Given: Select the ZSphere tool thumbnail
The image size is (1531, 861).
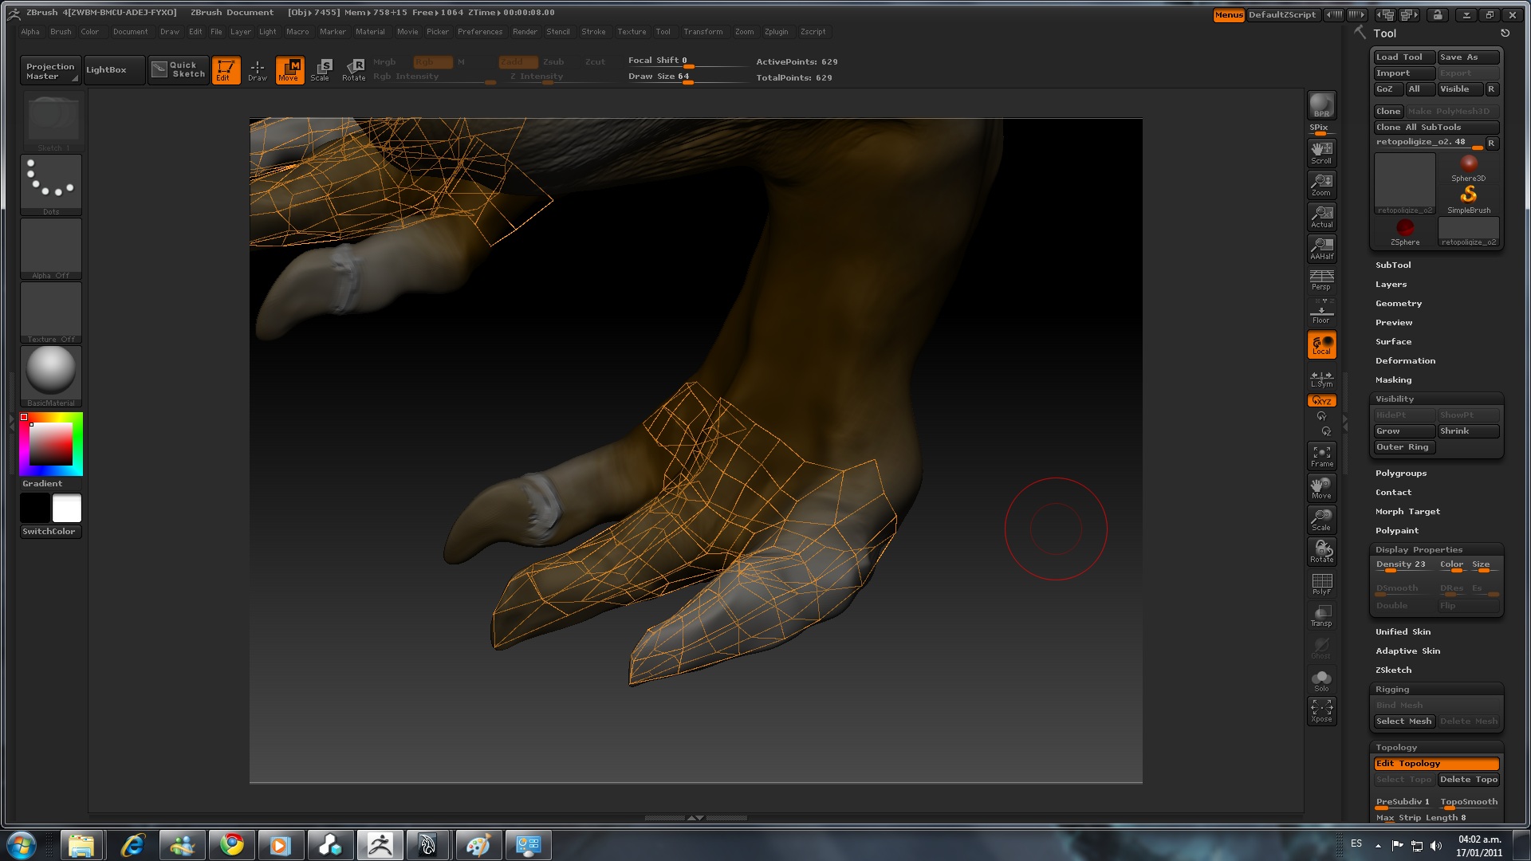Looking at the screenshot, I should tap(1404, 231).
